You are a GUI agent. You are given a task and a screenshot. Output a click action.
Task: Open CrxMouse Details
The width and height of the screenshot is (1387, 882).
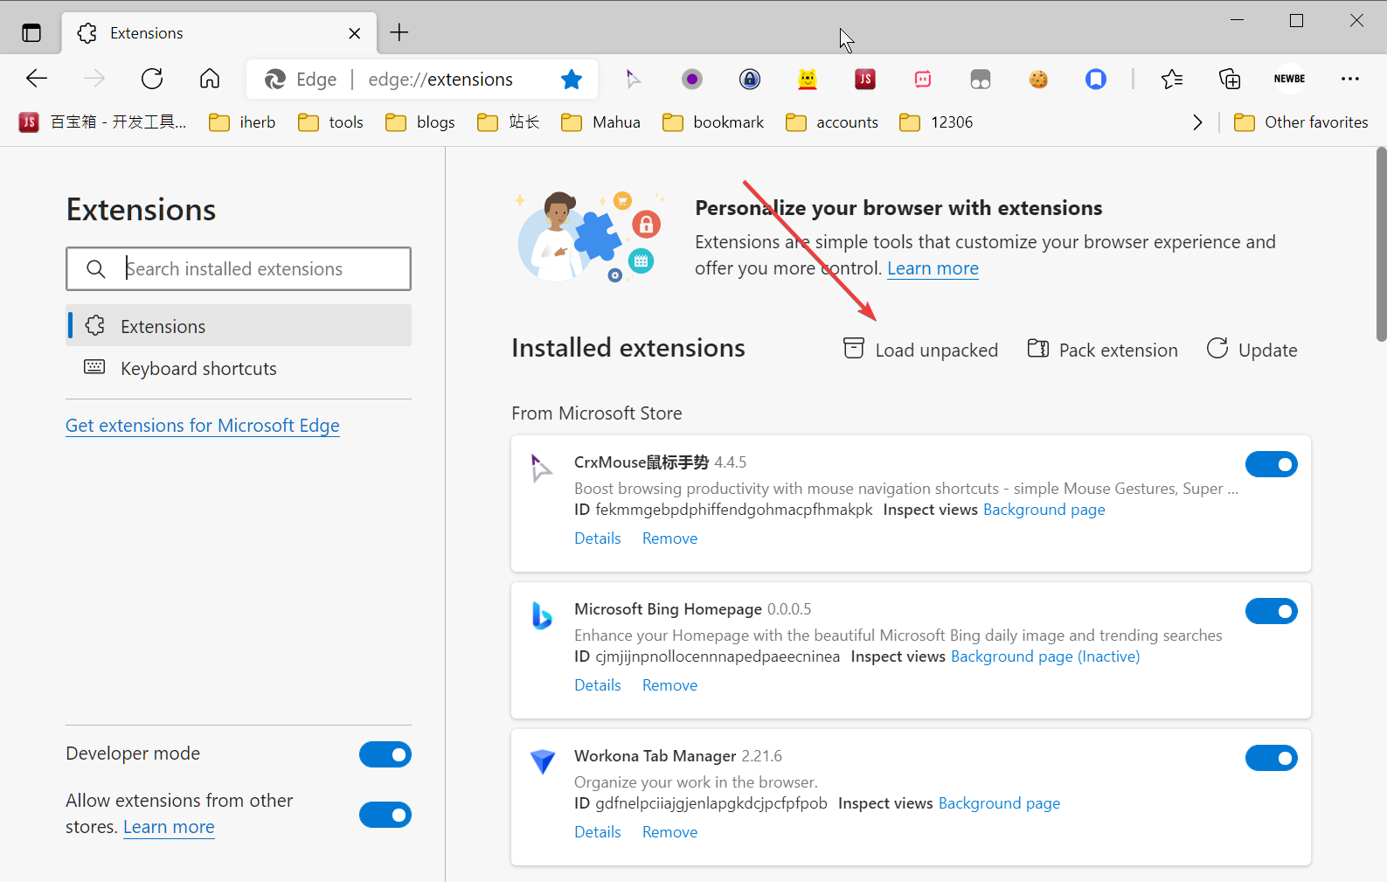598,538
